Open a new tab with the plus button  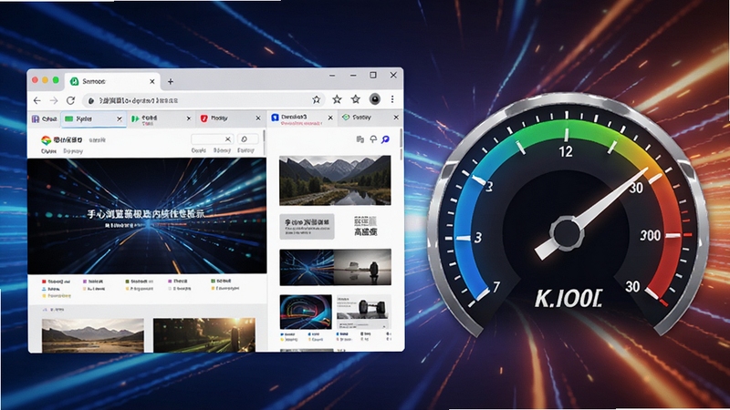click(x=171, y=81)
